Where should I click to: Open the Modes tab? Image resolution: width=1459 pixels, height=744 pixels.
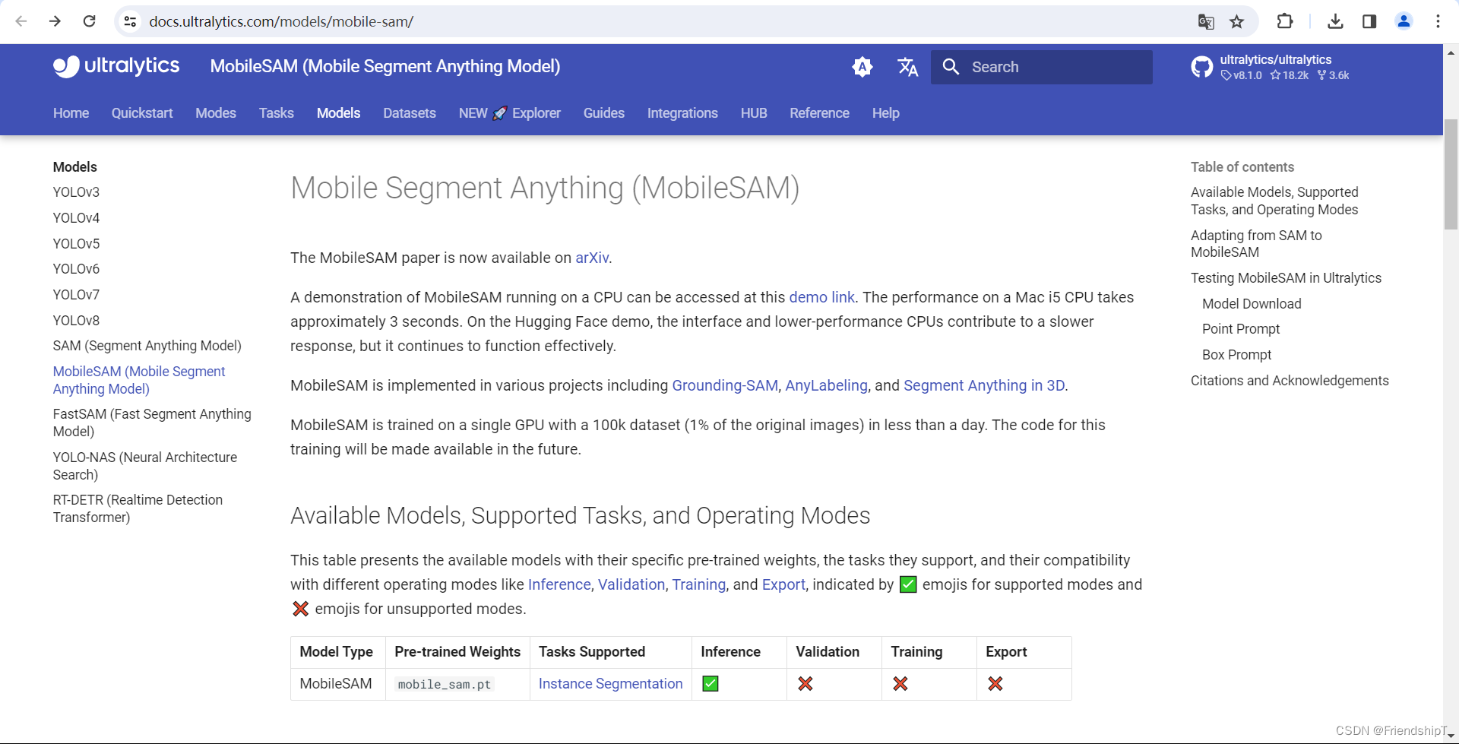pyautogui.click(x=216, y=113)
